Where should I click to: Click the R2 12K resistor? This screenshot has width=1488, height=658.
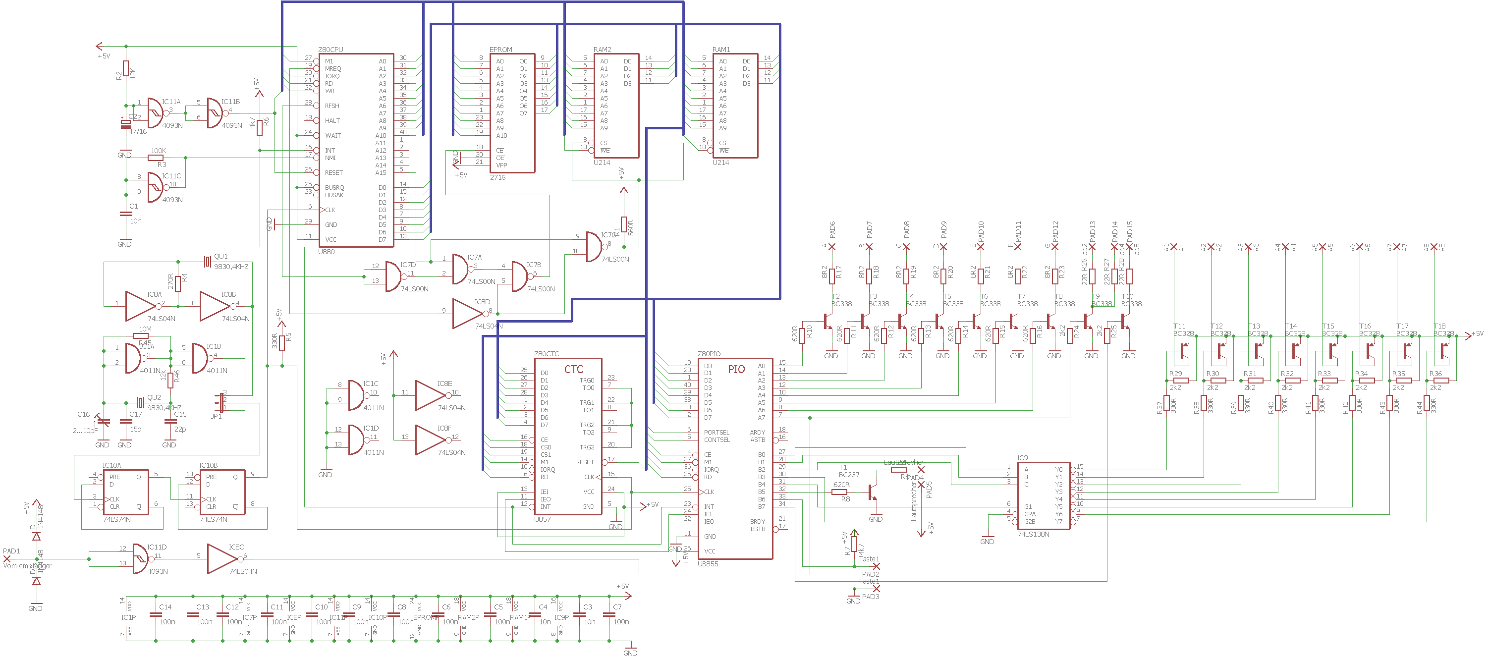pyautogui.click(x=126, y=69)
